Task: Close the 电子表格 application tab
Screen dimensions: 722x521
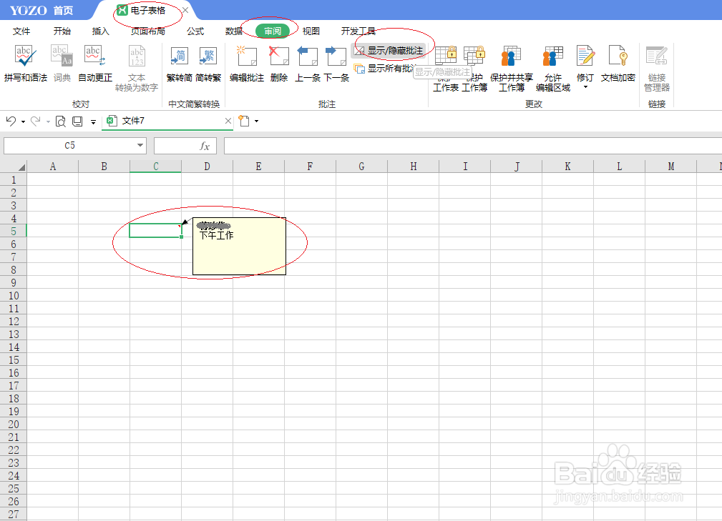Action: click(185, 10)
